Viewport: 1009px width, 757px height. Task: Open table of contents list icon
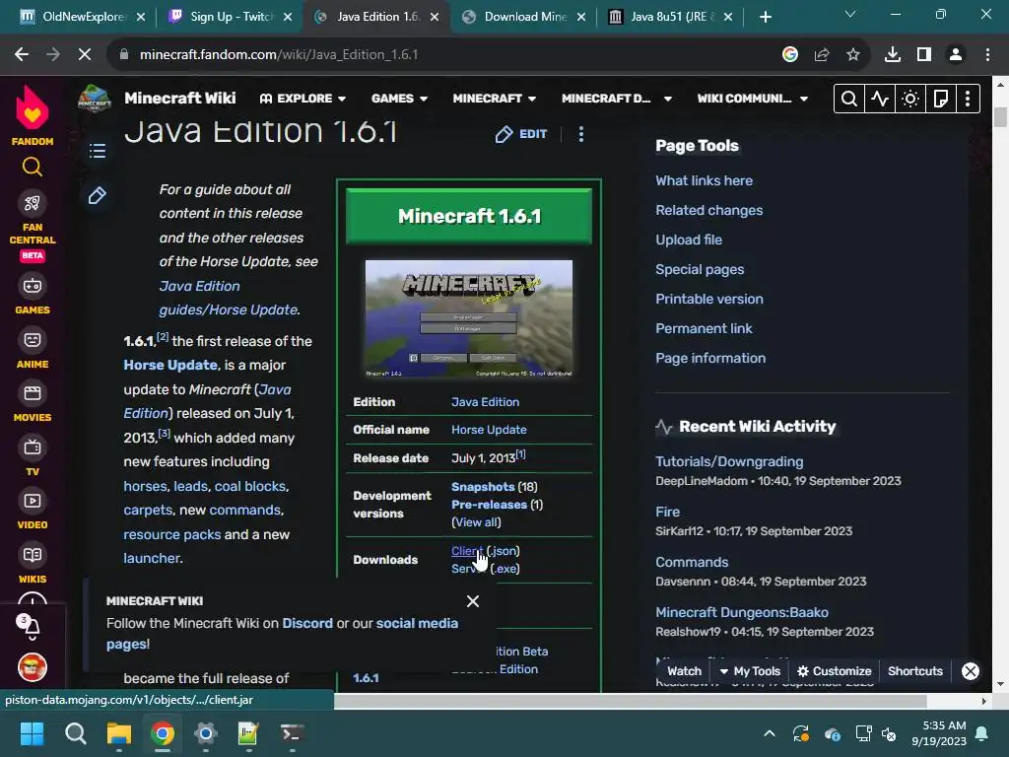pos(98,151)
